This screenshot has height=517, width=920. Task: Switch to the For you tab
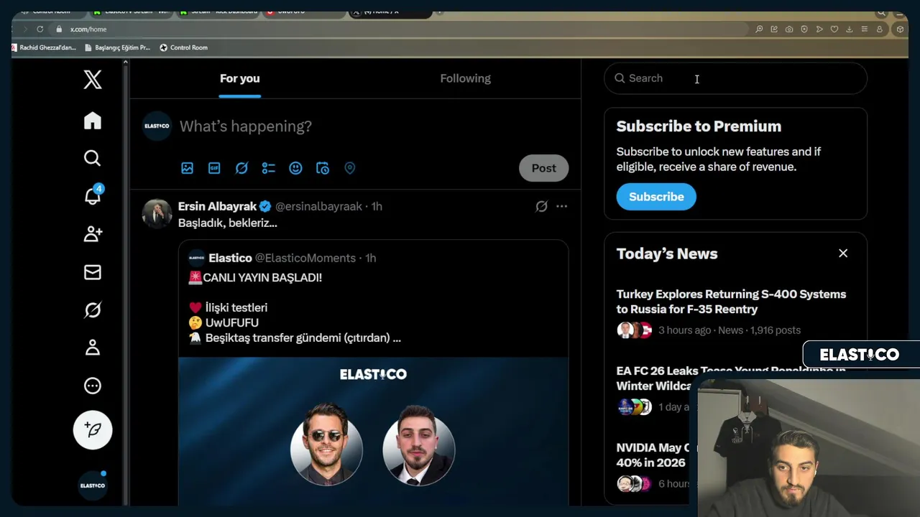pyautogui.click(x=240, y=78)
